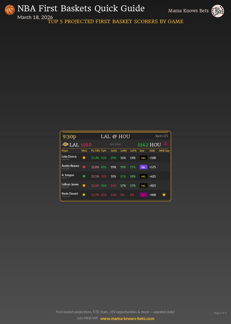231x324 pixels.
Task: Click the MG sportsbook badge for A. Sengun
Action: click(x=143, y=176)
